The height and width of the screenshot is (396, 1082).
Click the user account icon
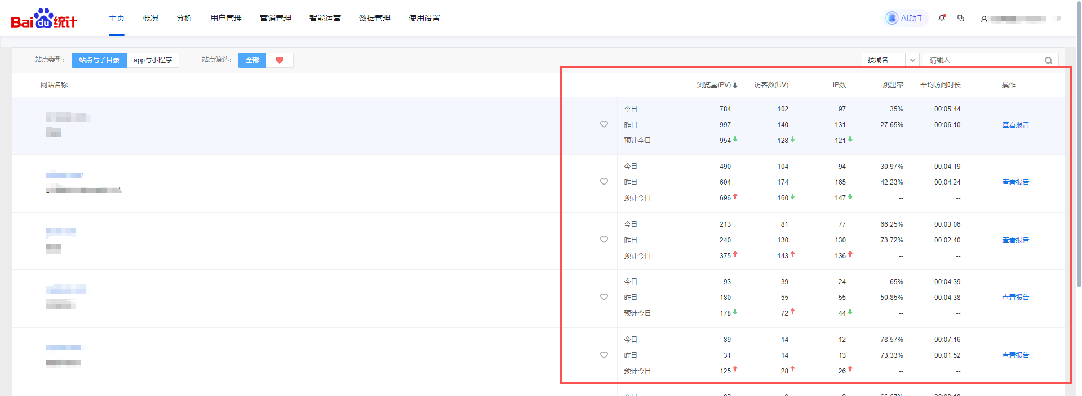tap(984, 19)
